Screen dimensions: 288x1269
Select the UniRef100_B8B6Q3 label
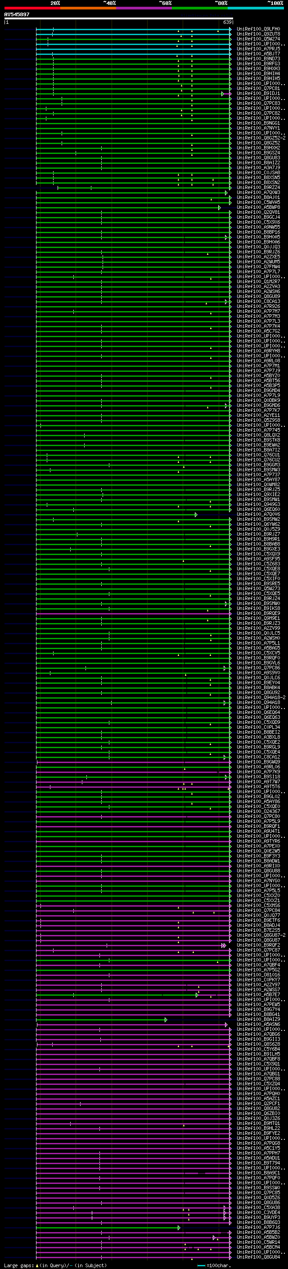coord(258,1222)
